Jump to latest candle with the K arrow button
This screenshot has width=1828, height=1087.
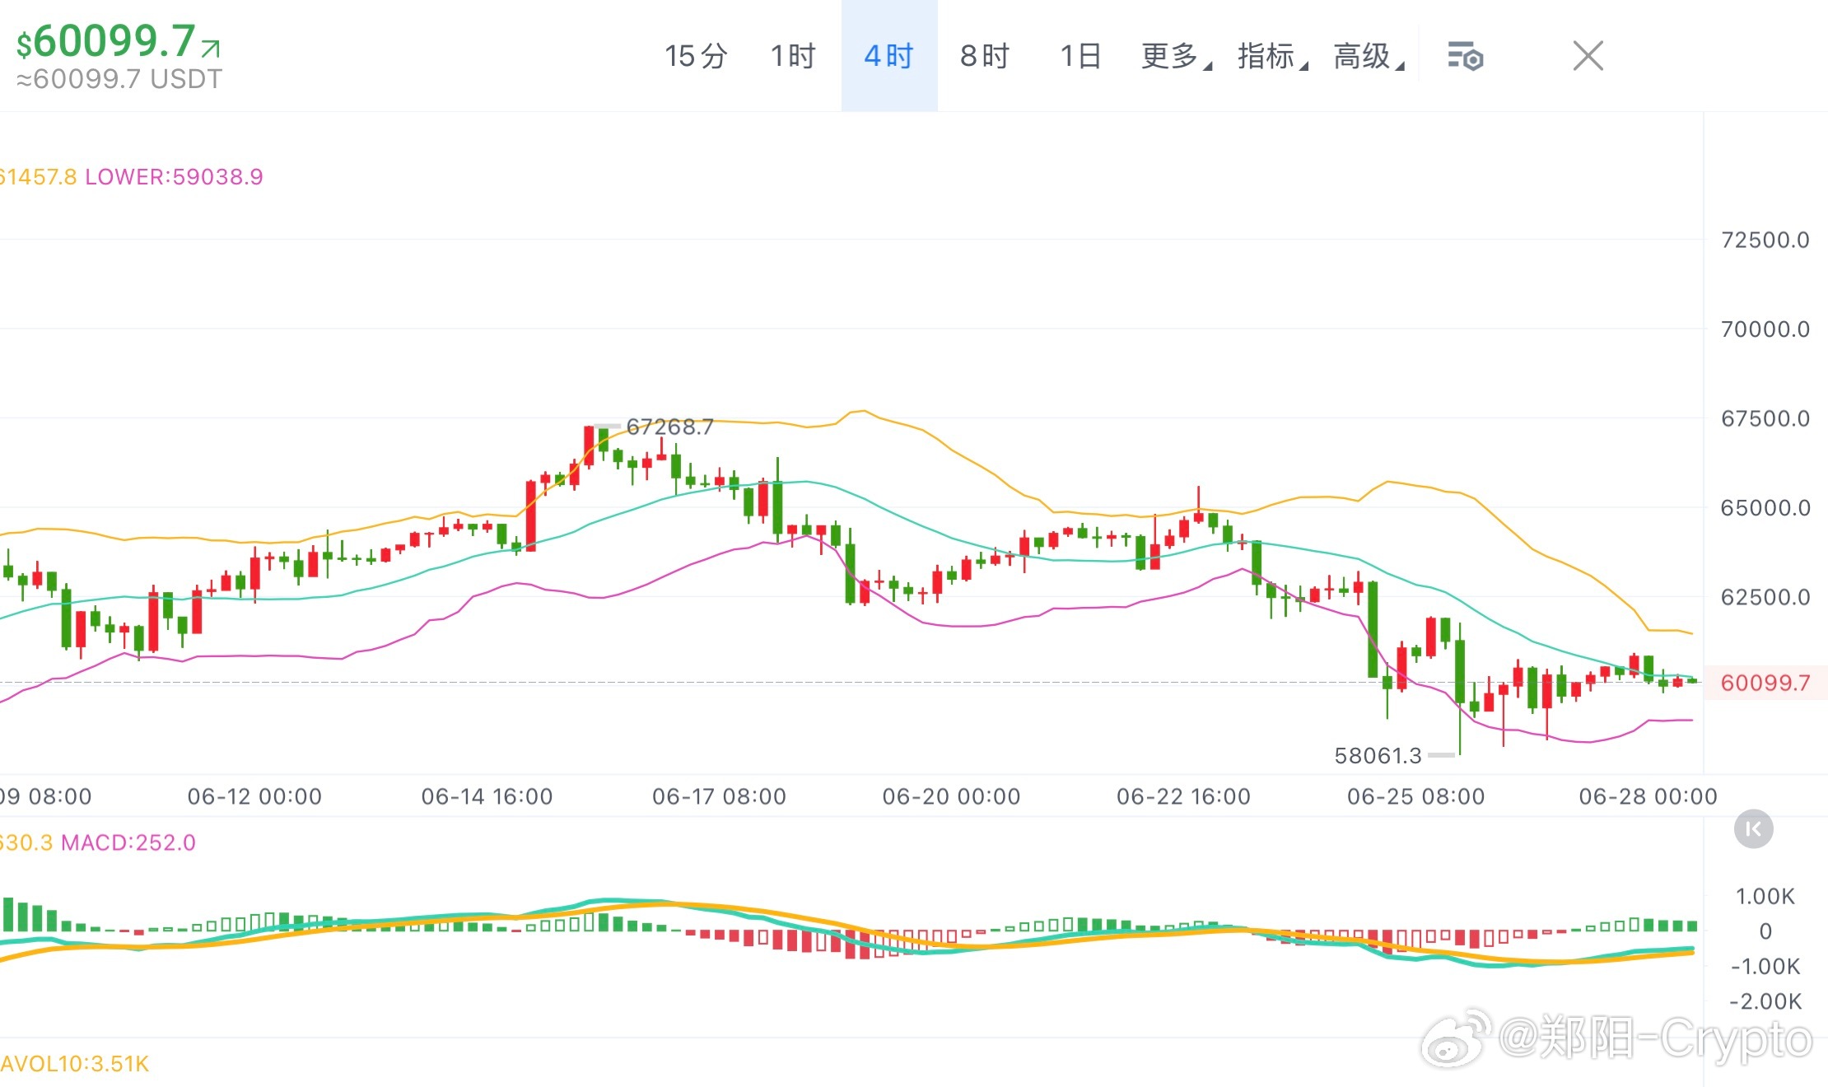1753,829
